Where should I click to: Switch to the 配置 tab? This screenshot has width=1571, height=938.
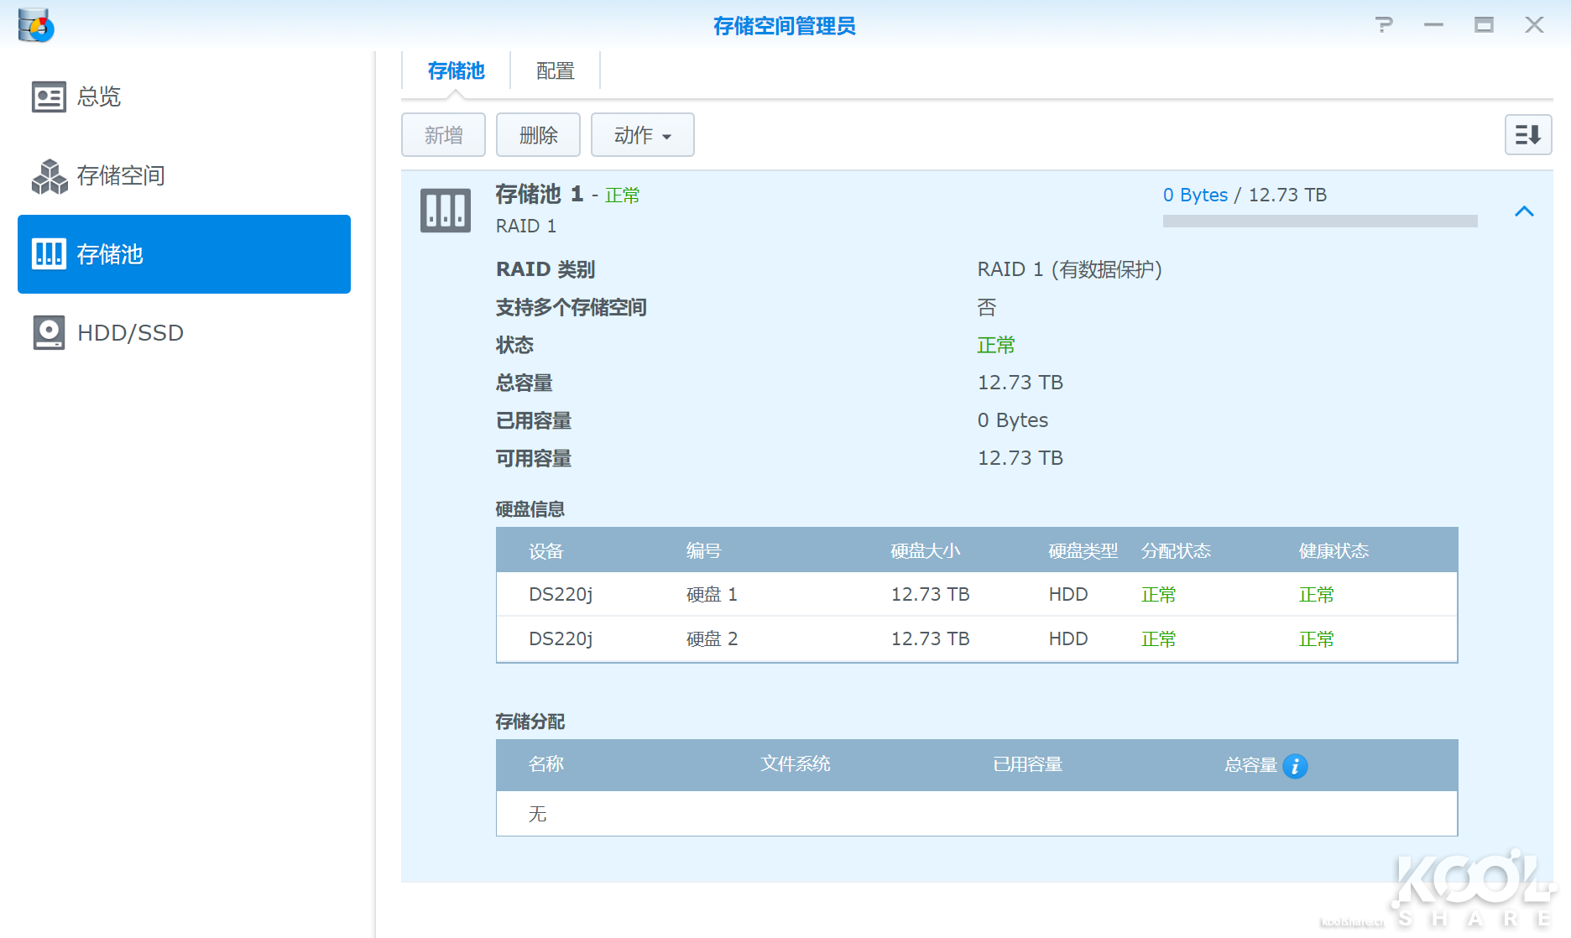[555, 71]
